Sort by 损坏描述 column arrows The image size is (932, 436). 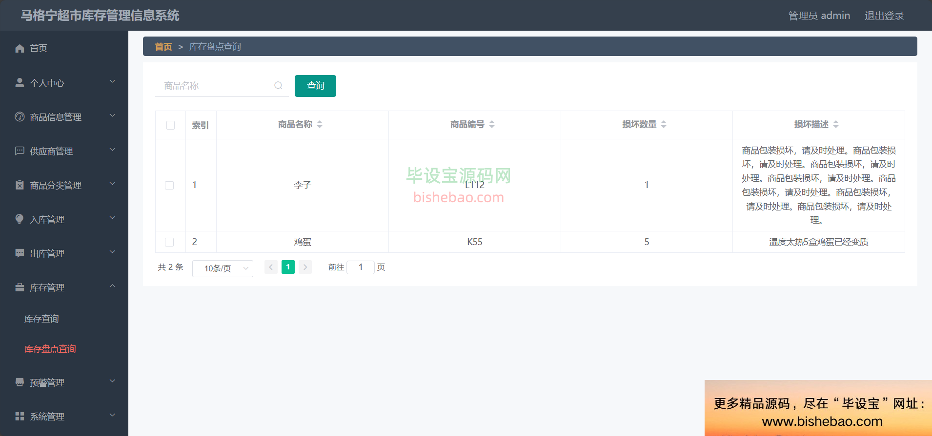coord(836,124)
